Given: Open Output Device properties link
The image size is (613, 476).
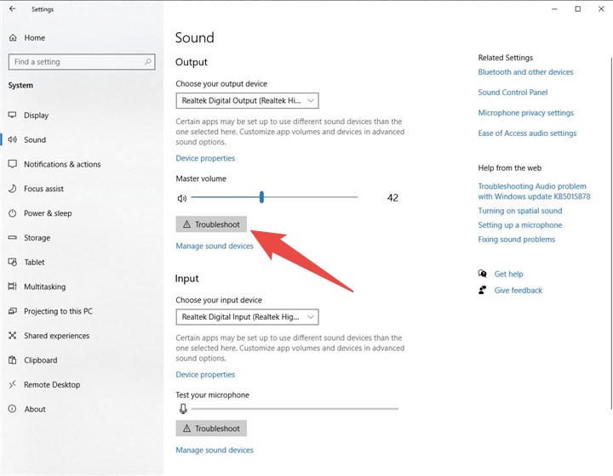Looking at the screenshot, I should tap(205, 158).
